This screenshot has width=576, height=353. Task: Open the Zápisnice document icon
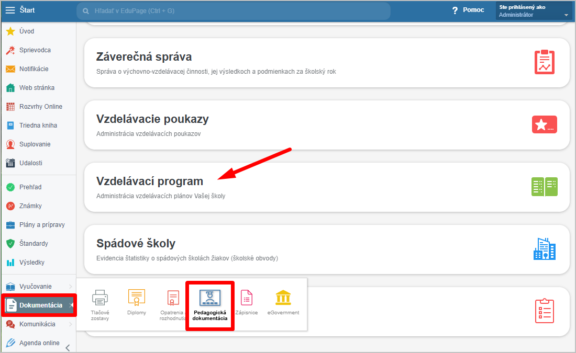(x=247, y=298)
